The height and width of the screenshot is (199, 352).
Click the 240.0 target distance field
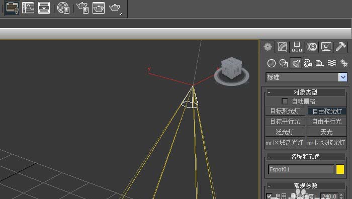(329, 196)
